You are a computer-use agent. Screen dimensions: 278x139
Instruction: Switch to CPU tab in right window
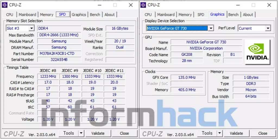pyautogui.click(x=148, y=15)
